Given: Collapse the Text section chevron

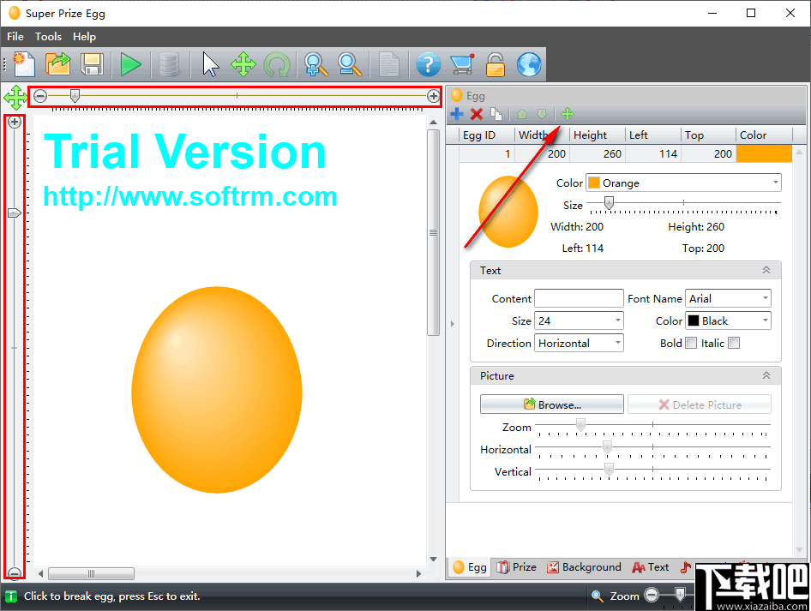Looking at the screenshot, I should coord(766,270).
